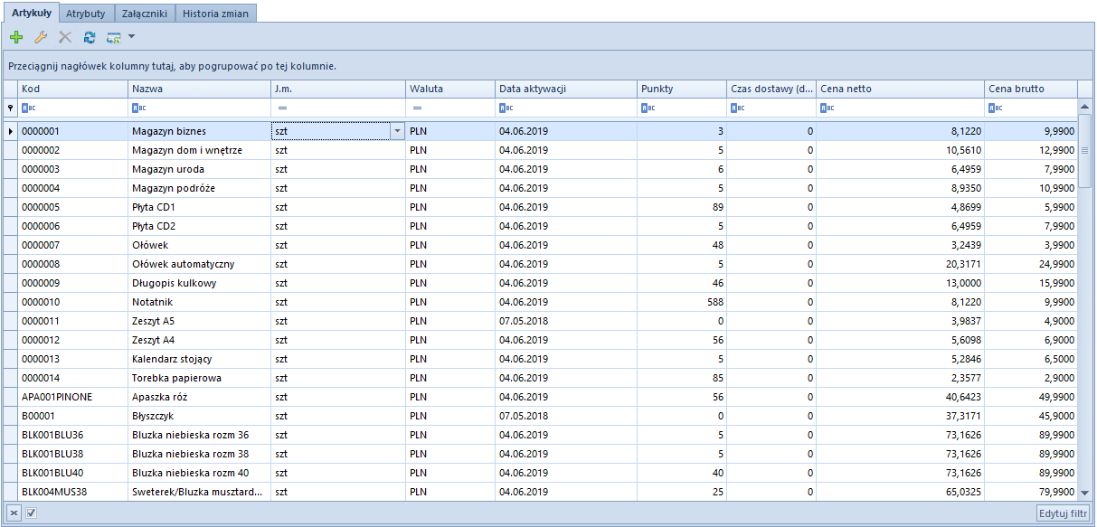Click the Kalendarz stojący name cell
This screenshot has width=1097, height=527.
pyautogui.click(x=199, y=359)
